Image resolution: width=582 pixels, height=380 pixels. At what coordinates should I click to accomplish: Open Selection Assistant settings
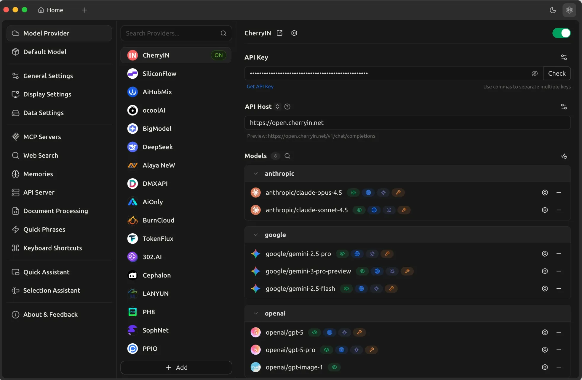click(59, 291)
